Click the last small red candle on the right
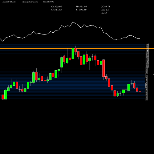The height and width of the screenshot is (154, 154). 140,92
